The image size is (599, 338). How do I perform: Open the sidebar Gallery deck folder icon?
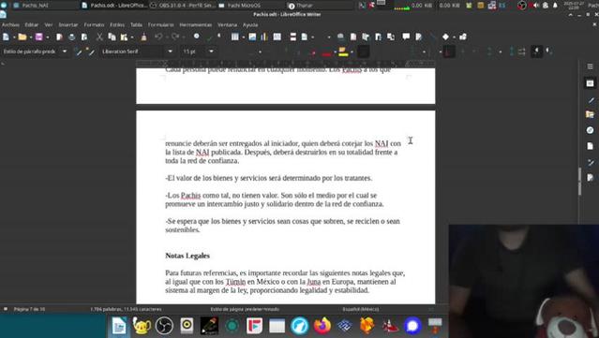tap(591, 114)
